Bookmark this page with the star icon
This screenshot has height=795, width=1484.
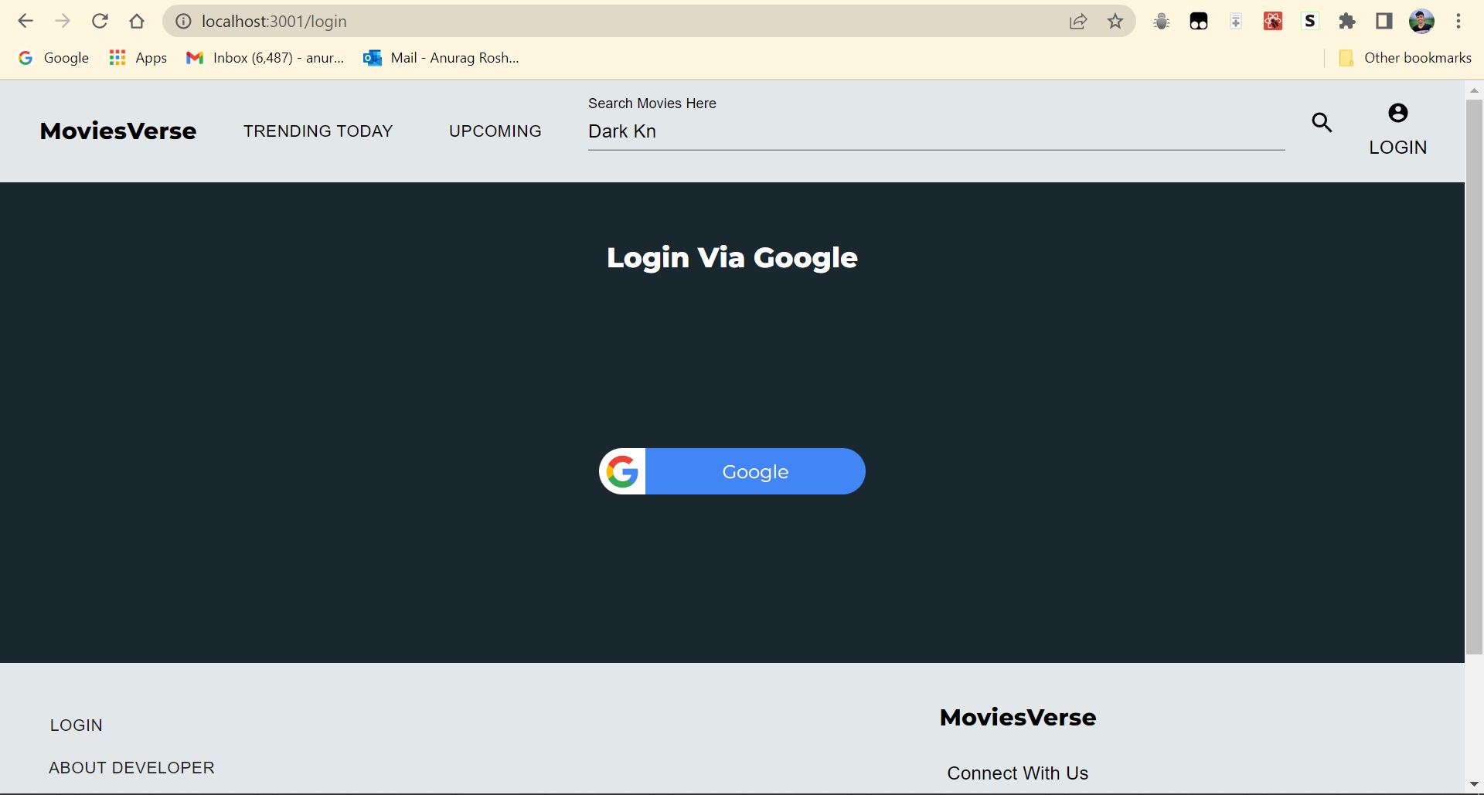pyautogui.click(x=1115, y=22)
